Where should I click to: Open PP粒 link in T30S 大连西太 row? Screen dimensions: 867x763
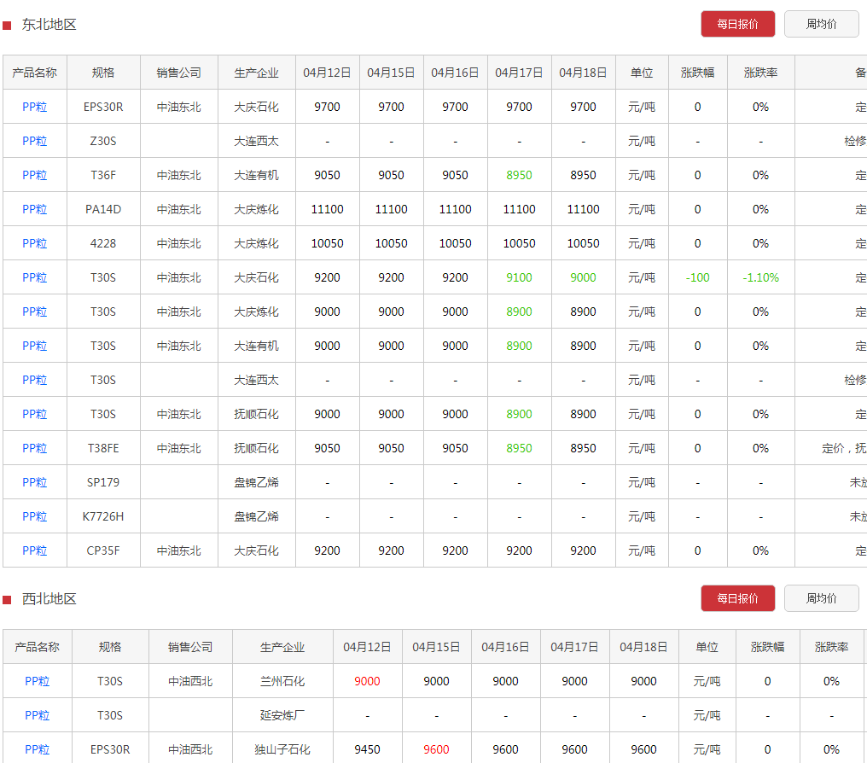[34, 380]
